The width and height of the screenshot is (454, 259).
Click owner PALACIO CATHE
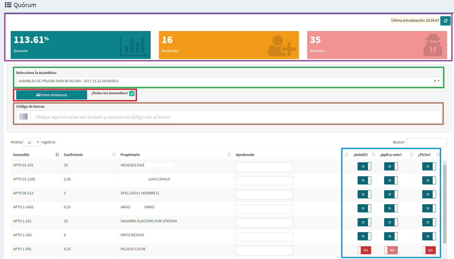click(x=133, y=249)
